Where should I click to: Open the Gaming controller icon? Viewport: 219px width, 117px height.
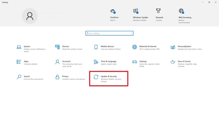[135, 62]
